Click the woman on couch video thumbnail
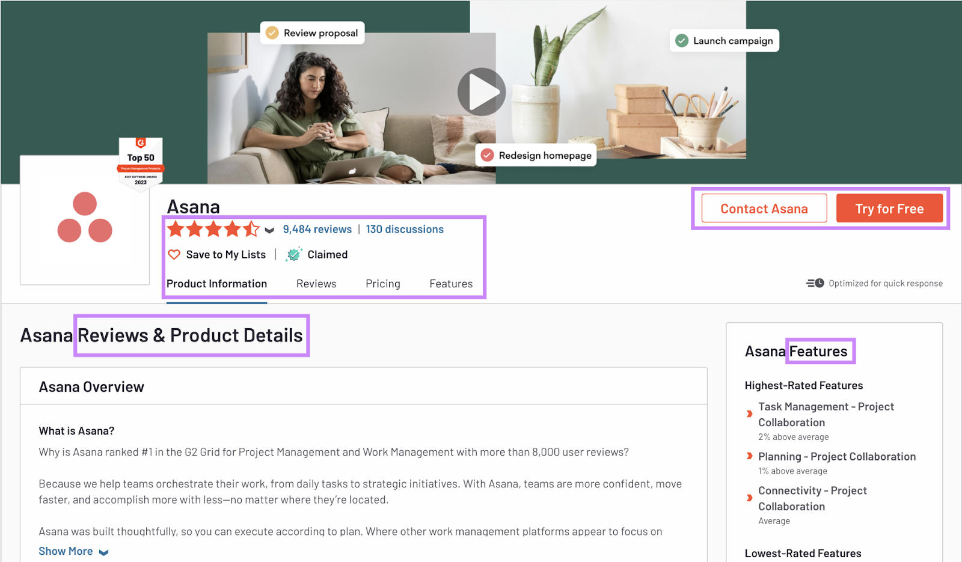Viewport: 962px width, 562px height. (351, 108)
